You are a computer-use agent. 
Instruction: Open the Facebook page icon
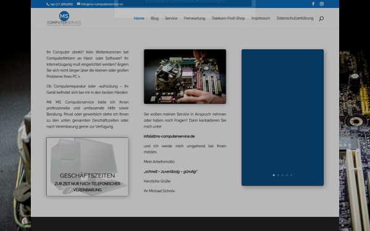coord(313,4)
